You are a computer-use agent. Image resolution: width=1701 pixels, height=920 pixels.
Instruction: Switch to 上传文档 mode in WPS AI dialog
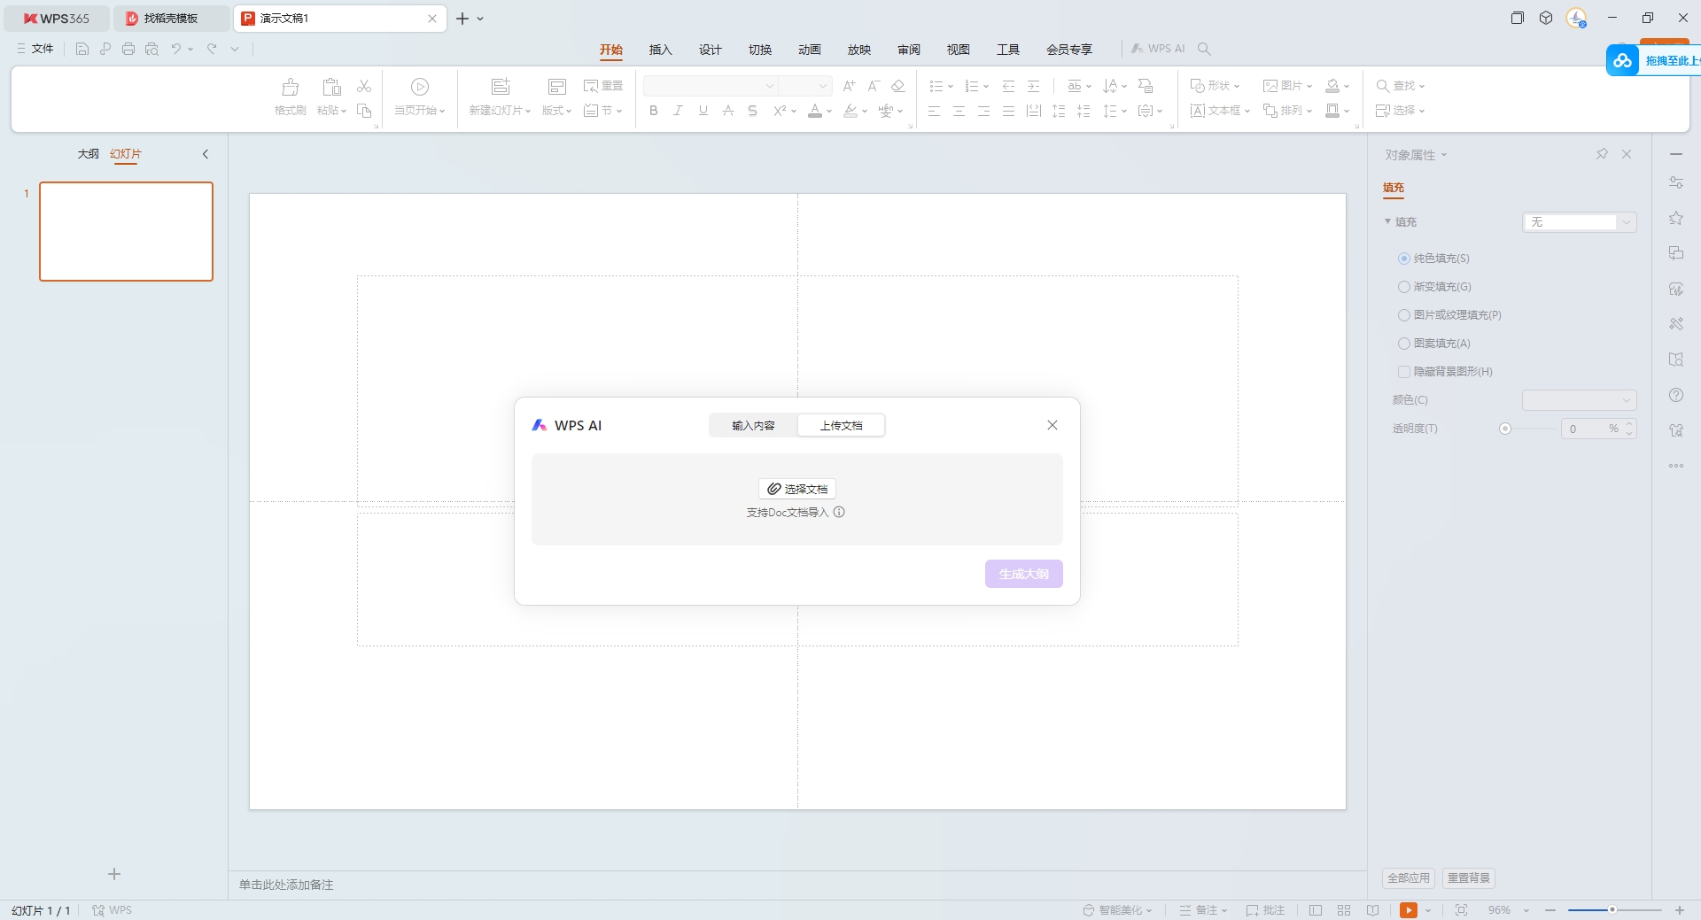click(841, 426)
